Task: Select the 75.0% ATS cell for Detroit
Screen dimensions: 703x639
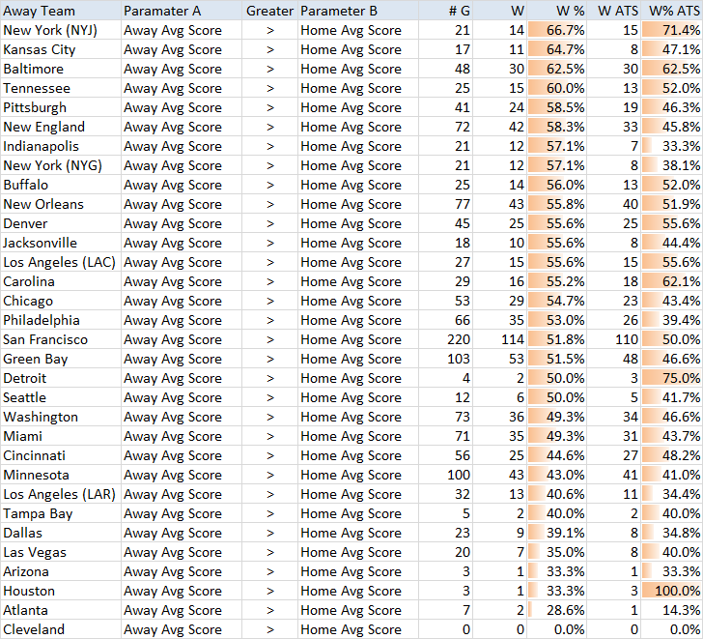Action: pyautogui.click(x=672, y=377)
